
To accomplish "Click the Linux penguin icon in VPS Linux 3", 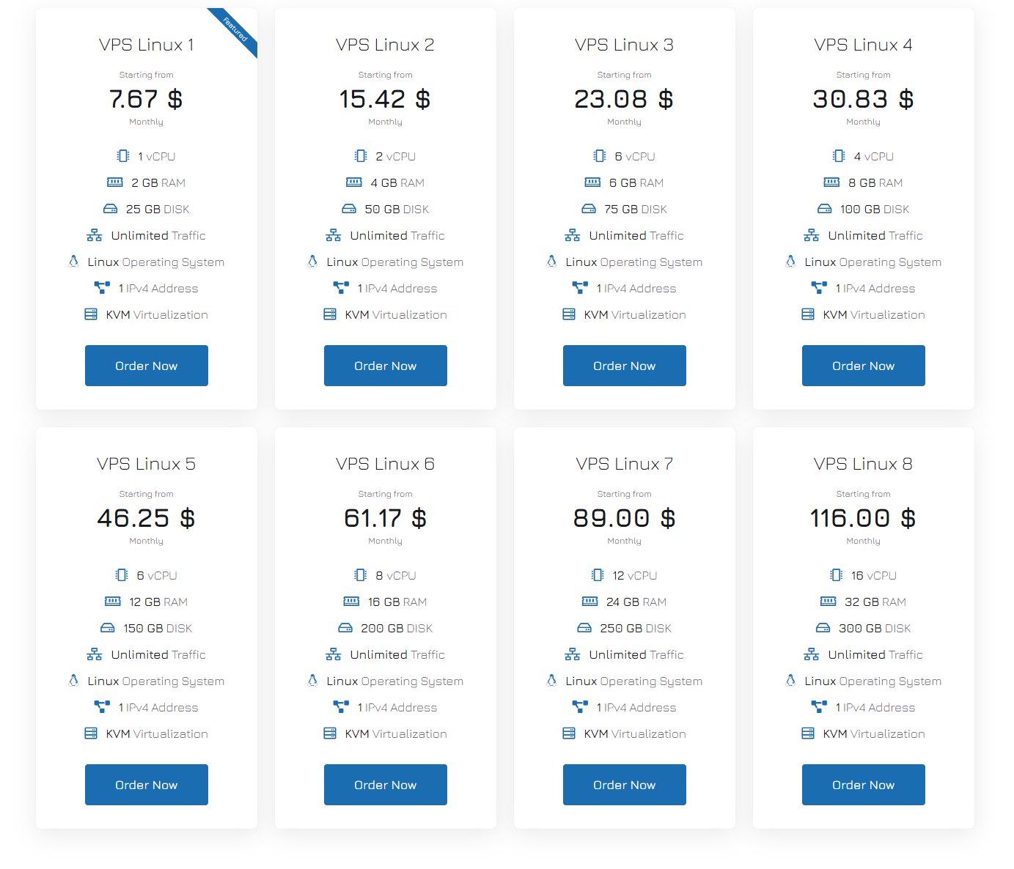I will [551, 262].
